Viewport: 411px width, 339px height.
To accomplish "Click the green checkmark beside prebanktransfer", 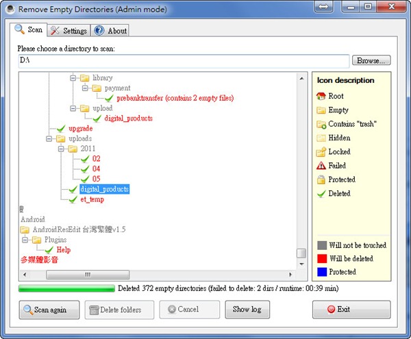I will 109,98.
